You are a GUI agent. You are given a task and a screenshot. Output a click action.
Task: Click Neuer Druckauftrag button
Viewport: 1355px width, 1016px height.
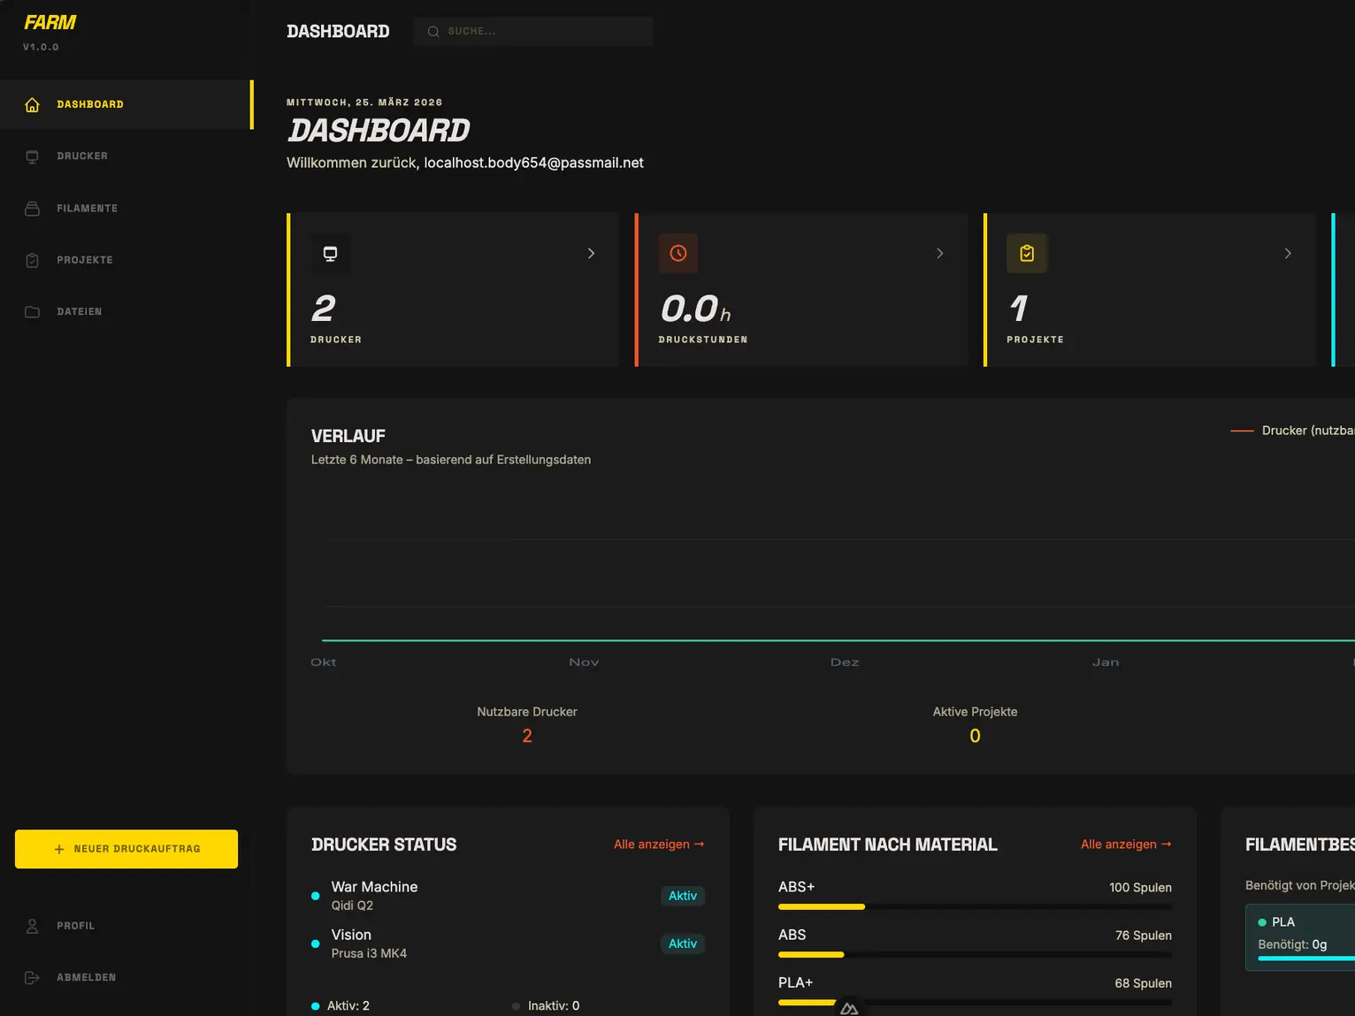click(x=126, y=849)
